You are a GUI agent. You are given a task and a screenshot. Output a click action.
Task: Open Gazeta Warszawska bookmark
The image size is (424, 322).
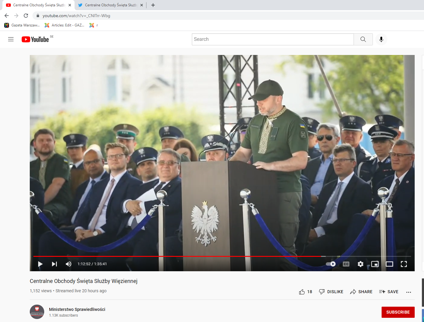22,25
